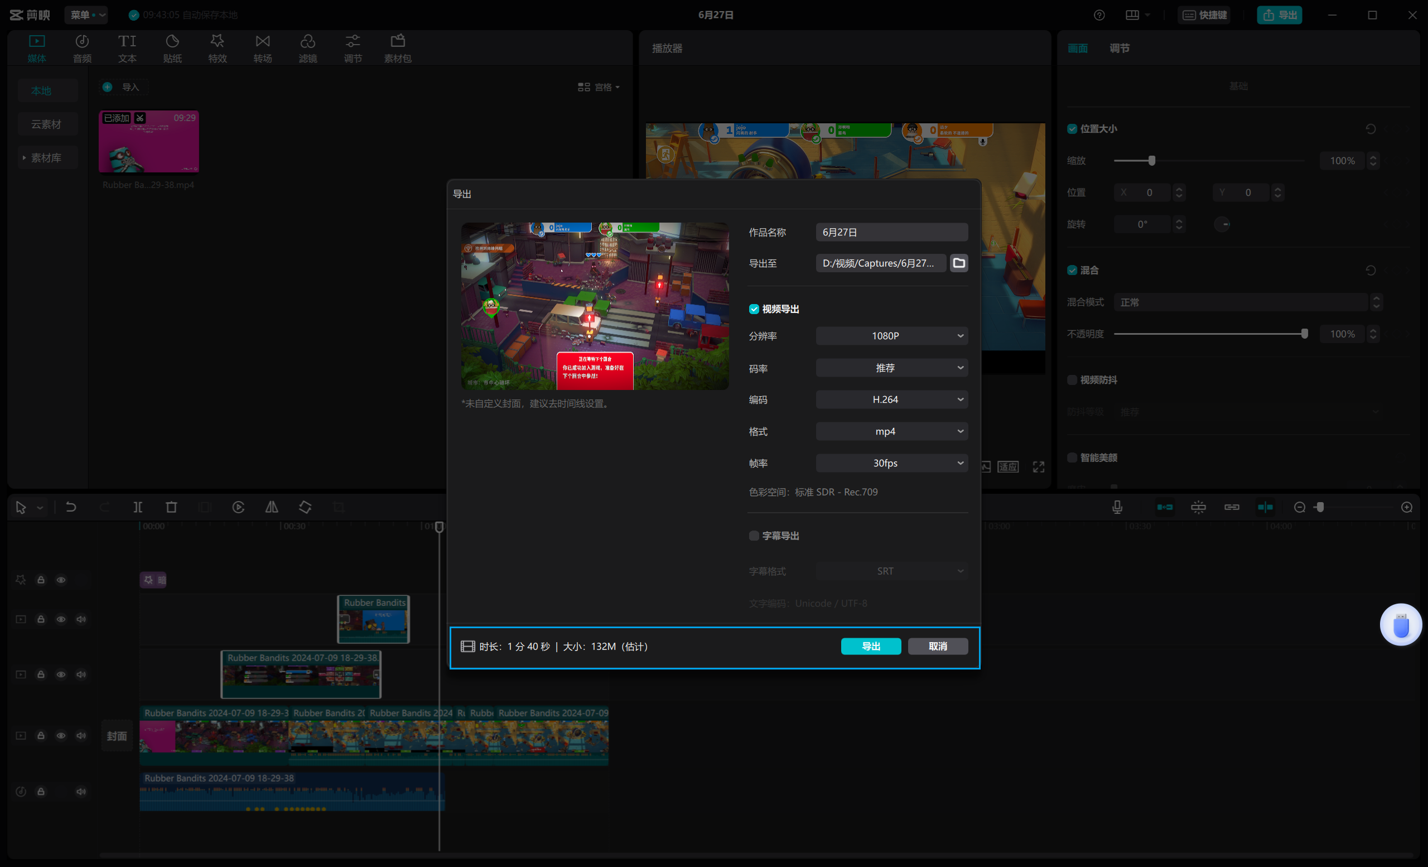This screenshot has height=867, width=1428.
Task: Switch to the 画面 tab
Action: click(1077, 48)
